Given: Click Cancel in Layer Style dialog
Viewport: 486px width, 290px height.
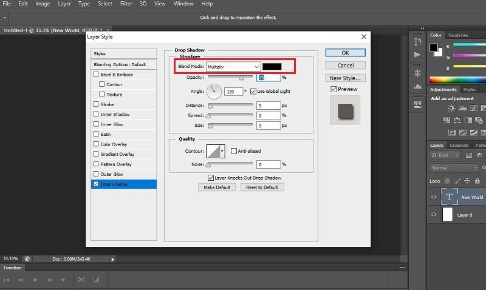Looking at the screenshot, I should pyautogui.click(x=345, y=66).
